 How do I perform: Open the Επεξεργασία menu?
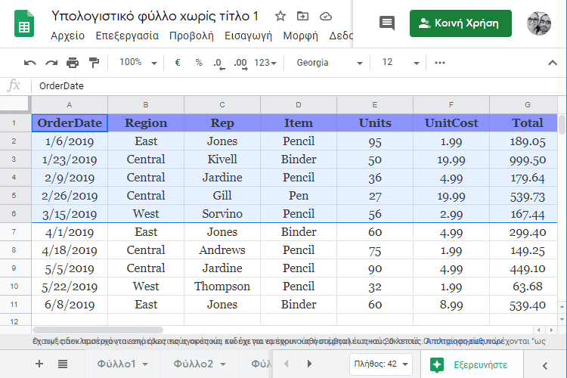tap(127, 36)
